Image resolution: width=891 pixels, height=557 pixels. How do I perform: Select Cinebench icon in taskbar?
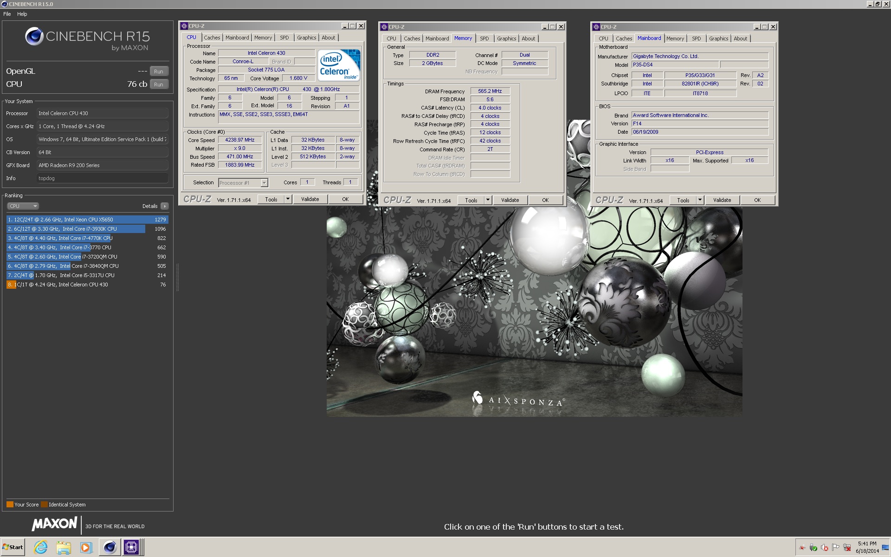pos(110,547)
